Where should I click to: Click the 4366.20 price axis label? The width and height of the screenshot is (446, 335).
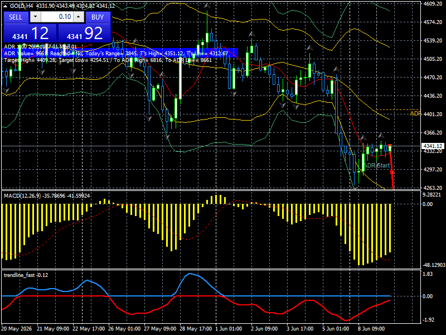433,133
